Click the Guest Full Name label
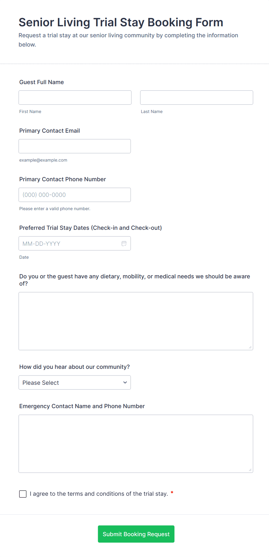This screenshot has height=557, width=269. [42, 82]
